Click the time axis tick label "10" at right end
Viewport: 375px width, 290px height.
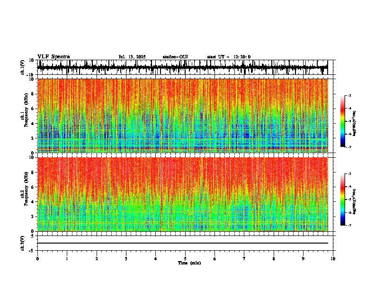[x=333, y=259]
